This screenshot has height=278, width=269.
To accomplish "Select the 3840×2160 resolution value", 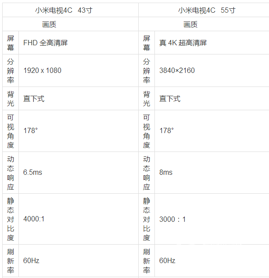I will tap(177, 71).
